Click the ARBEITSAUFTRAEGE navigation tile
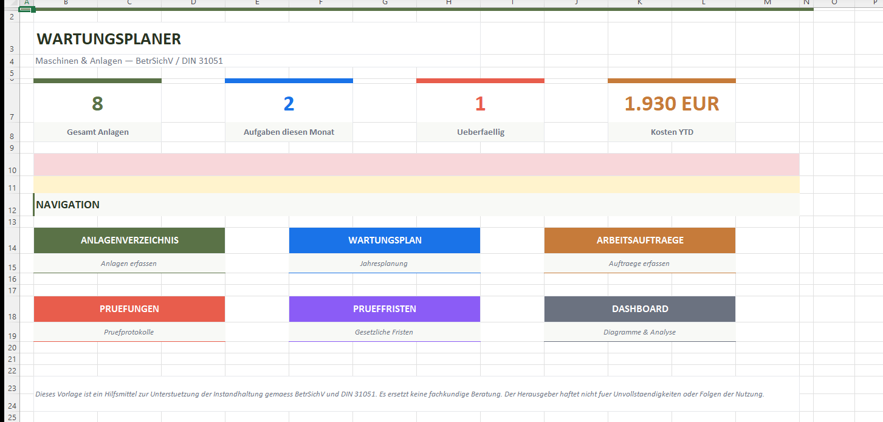883x422 pixels. (640, 240)
